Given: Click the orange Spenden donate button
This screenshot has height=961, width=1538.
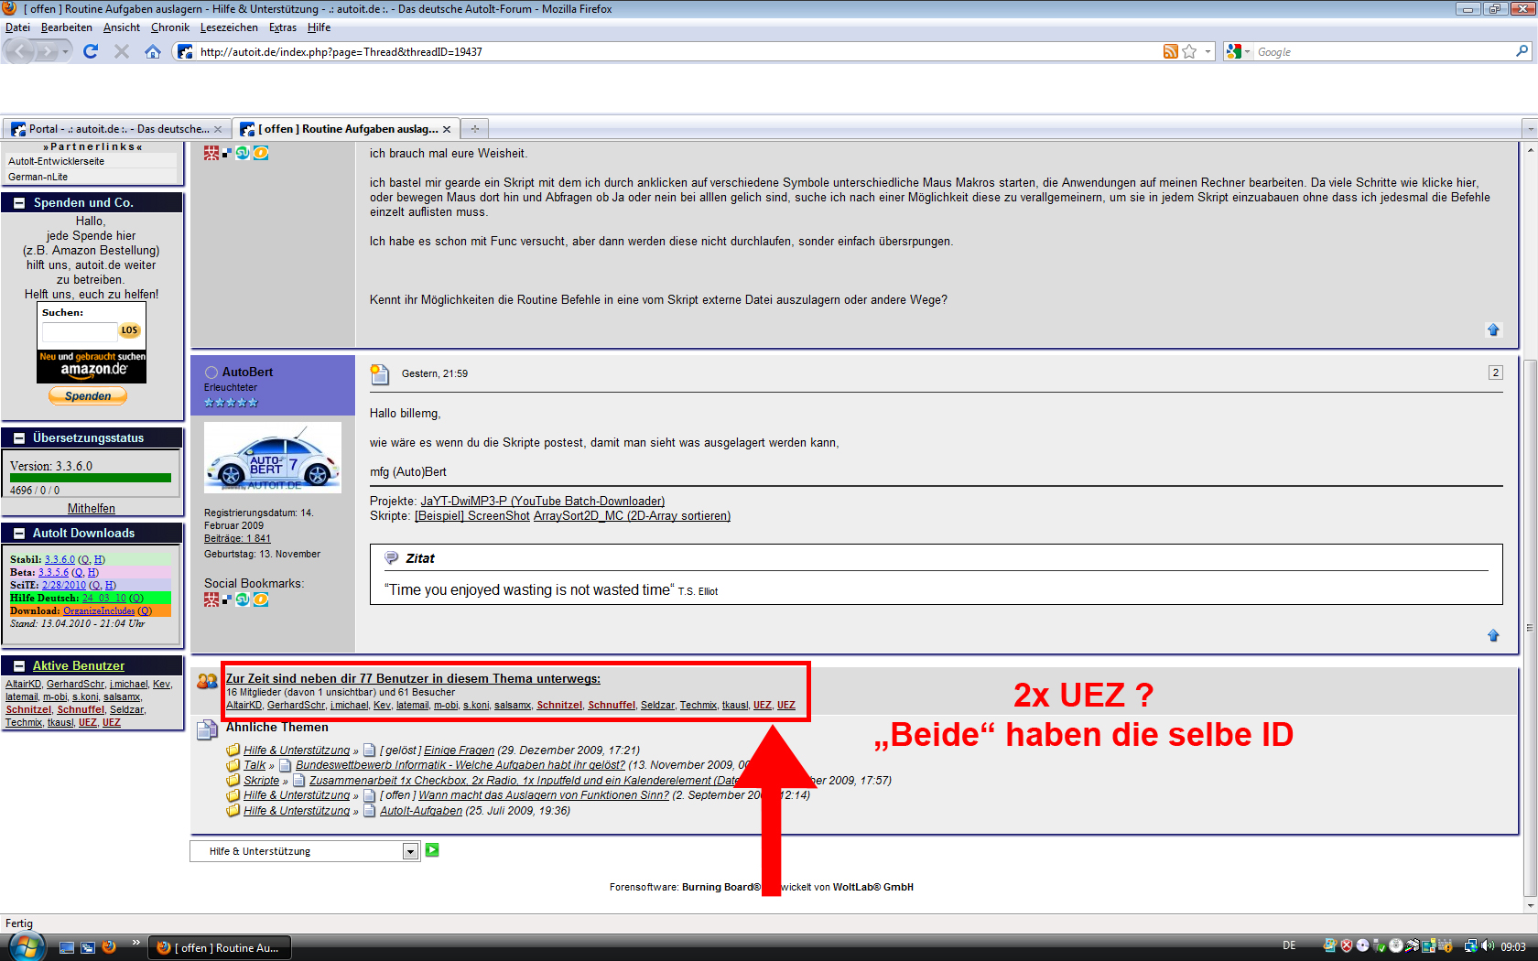Looking at the screenshot, I should (x=88, y=396).
